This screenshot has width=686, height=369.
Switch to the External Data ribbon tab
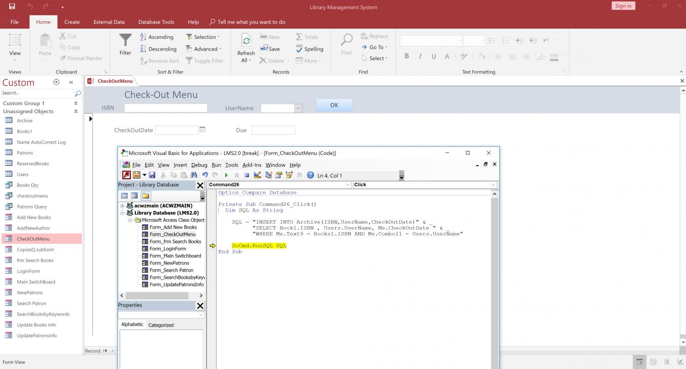109,22
